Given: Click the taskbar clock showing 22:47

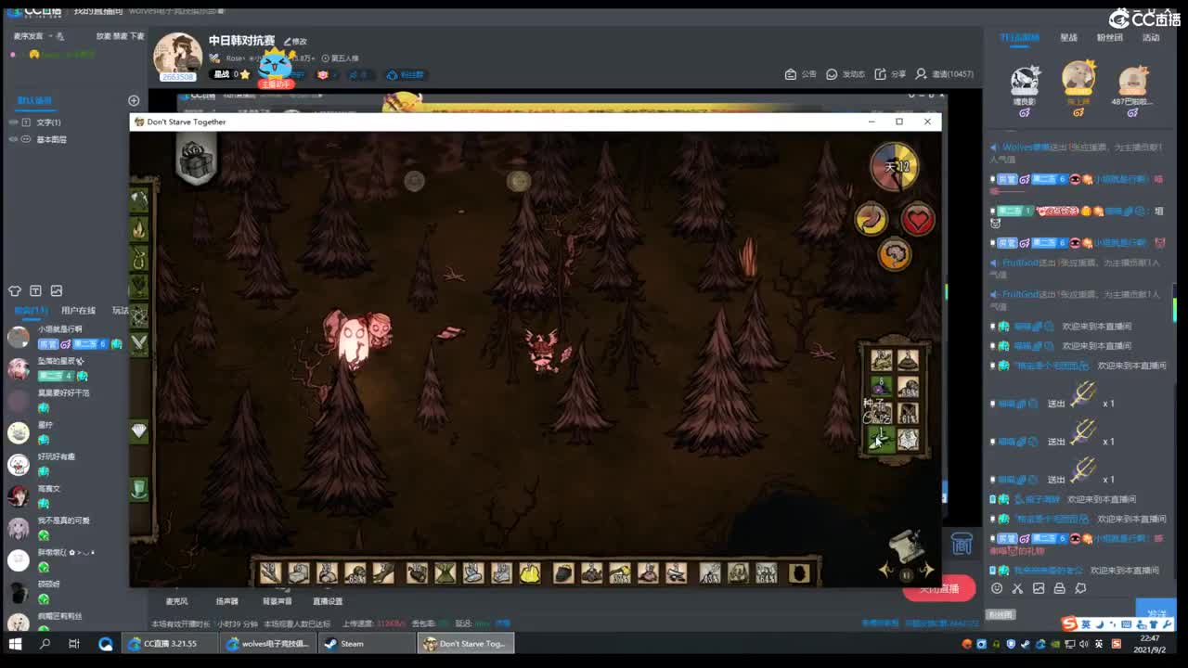Looking at the screenshot, I should tap(1149, 644).
